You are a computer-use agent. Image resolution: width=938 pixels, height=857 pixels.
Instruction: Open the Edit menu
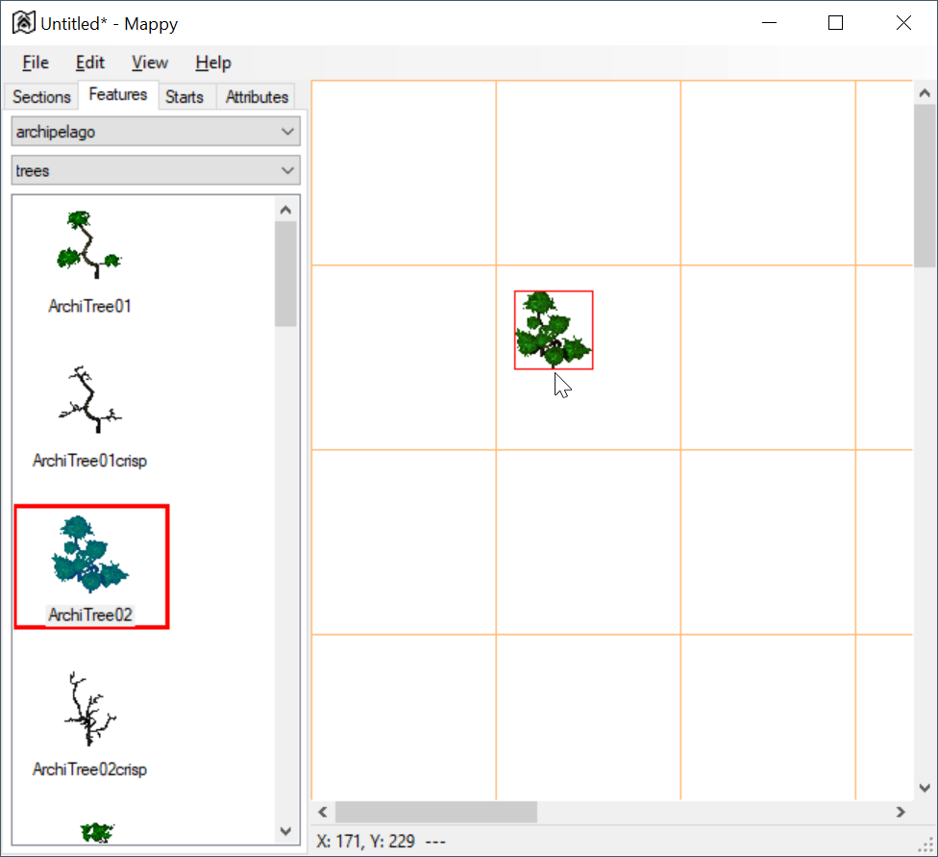pos(89,63)
